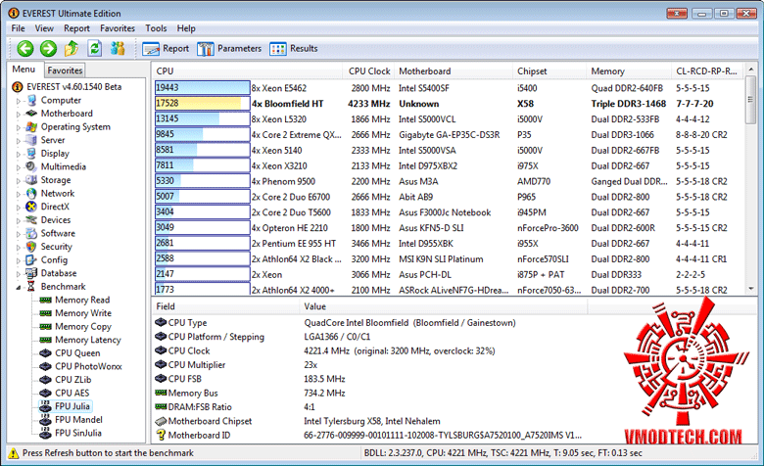Screen dimensions: 764x466
Task: Click the Refresh icon in toolbar
Action: [x=95, y=48]
